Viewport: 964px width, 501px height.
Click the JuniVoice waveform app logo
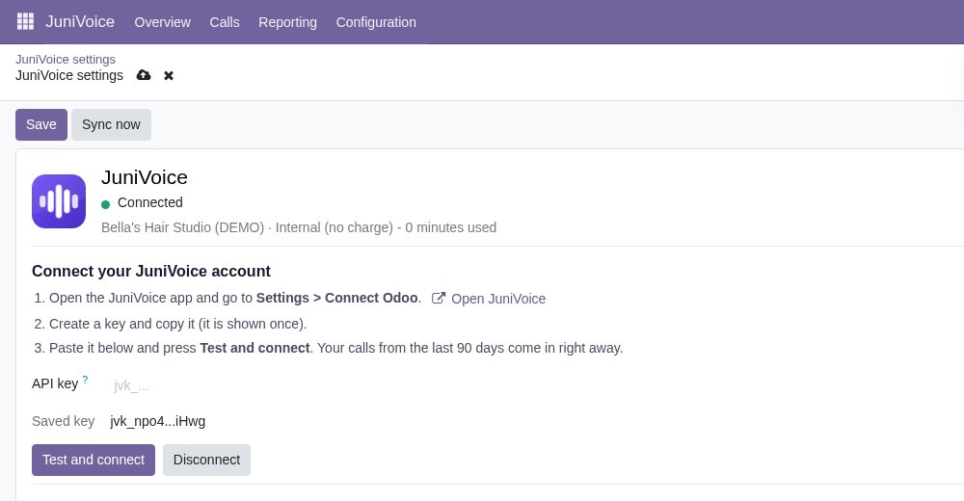click(x=59, y=201)
